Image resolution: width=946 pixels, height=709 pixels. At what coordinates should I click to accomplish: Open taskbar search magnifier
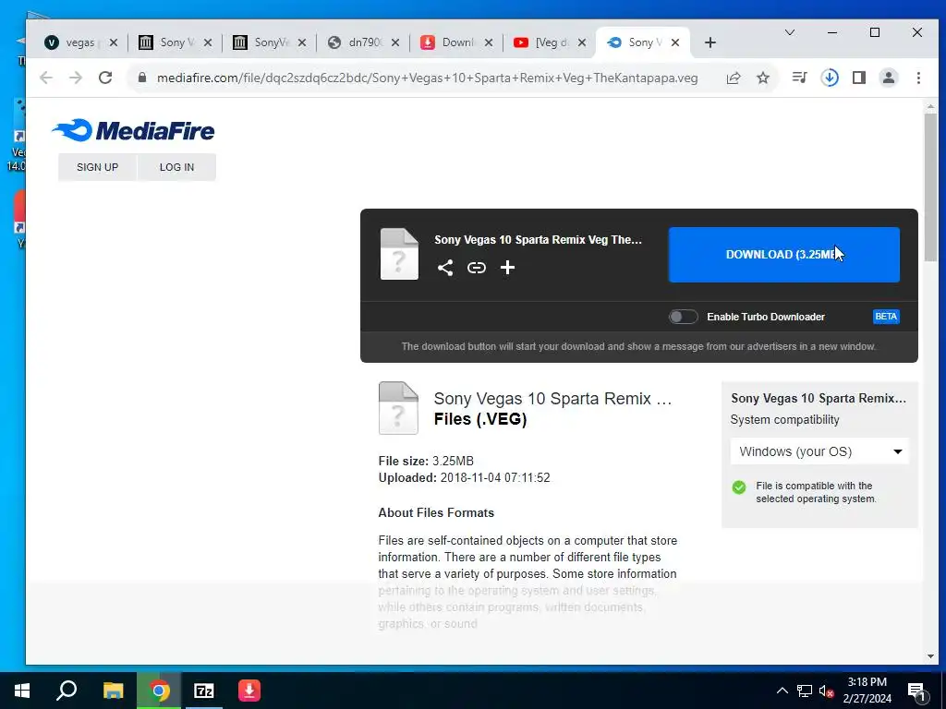67,691
